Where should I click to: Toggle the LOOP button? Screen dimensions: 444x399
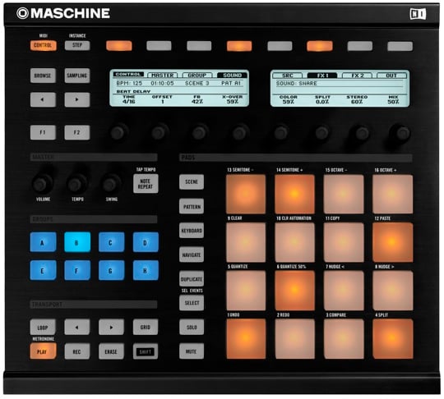(43, 328)
